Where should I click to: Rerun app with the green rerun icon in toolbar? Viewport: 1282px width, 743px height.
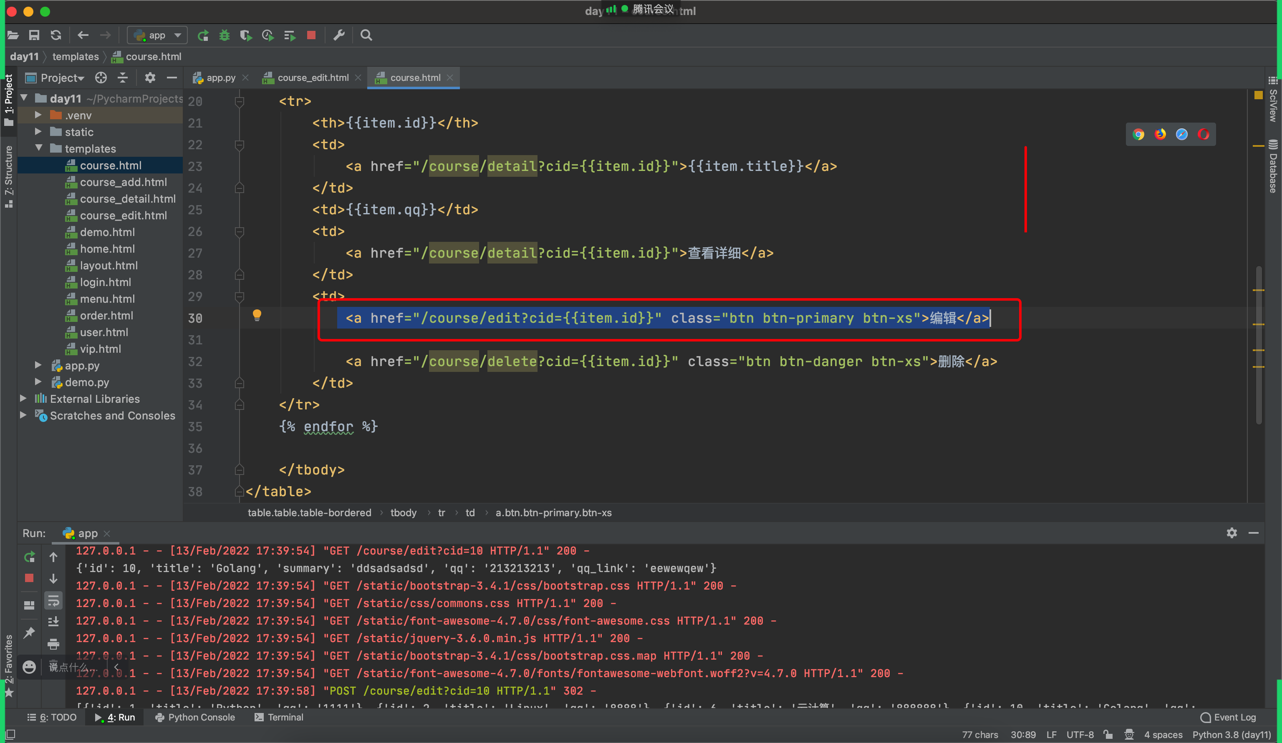pyautogui.click(x=203, y=35)
